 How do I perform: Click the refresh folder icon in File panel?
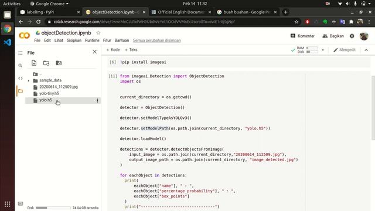(46, 63)
